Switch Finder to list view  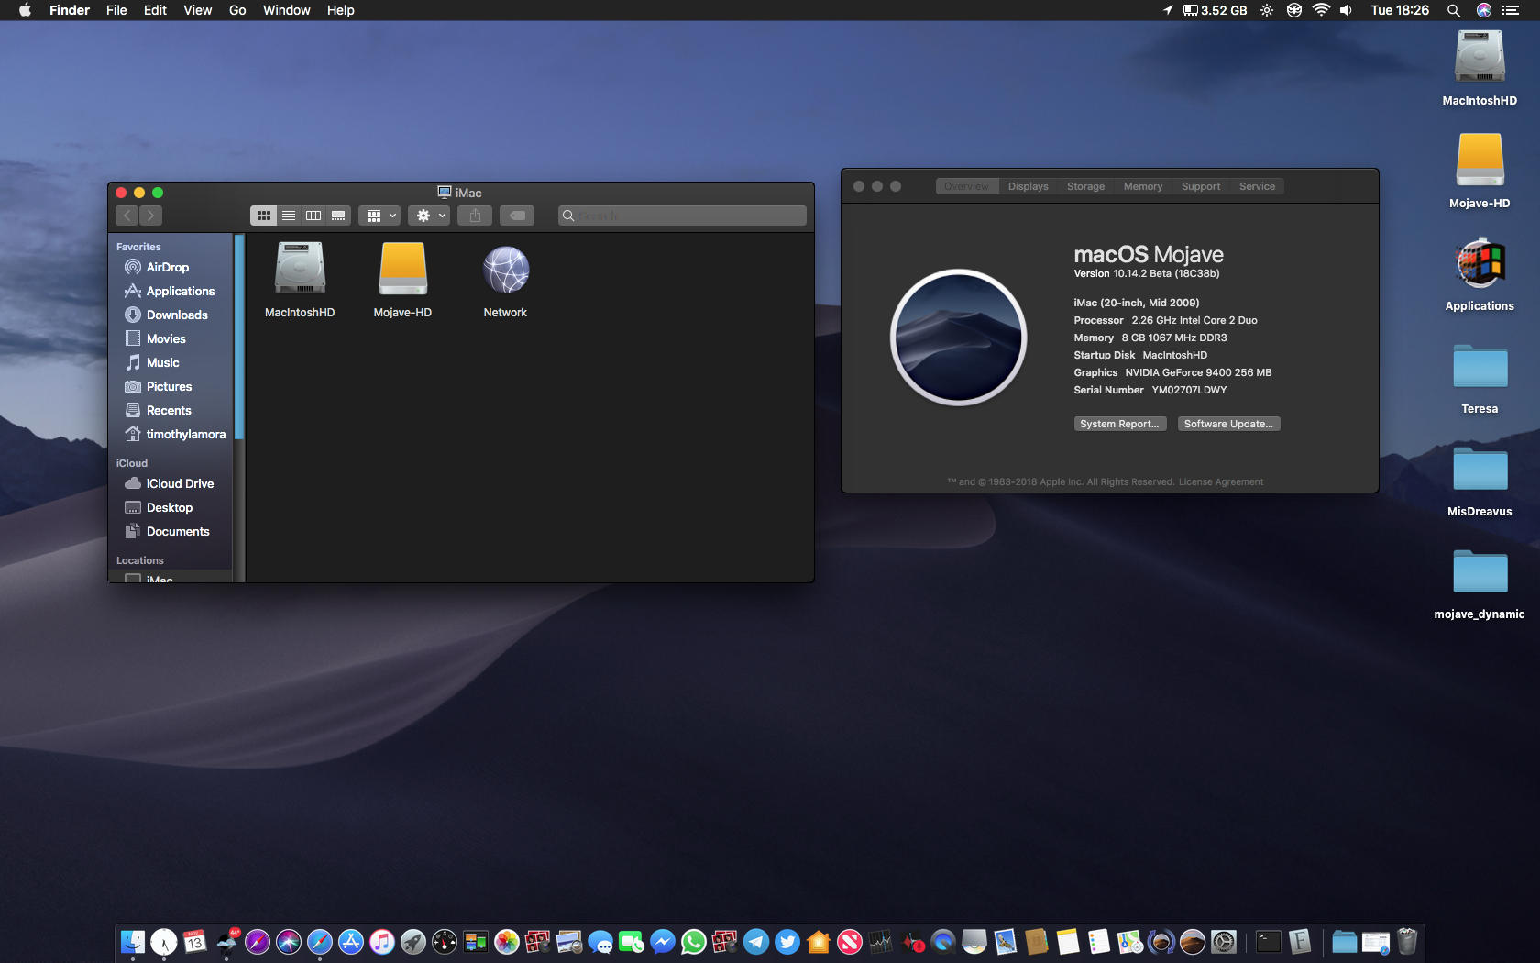tap(289, 216)
